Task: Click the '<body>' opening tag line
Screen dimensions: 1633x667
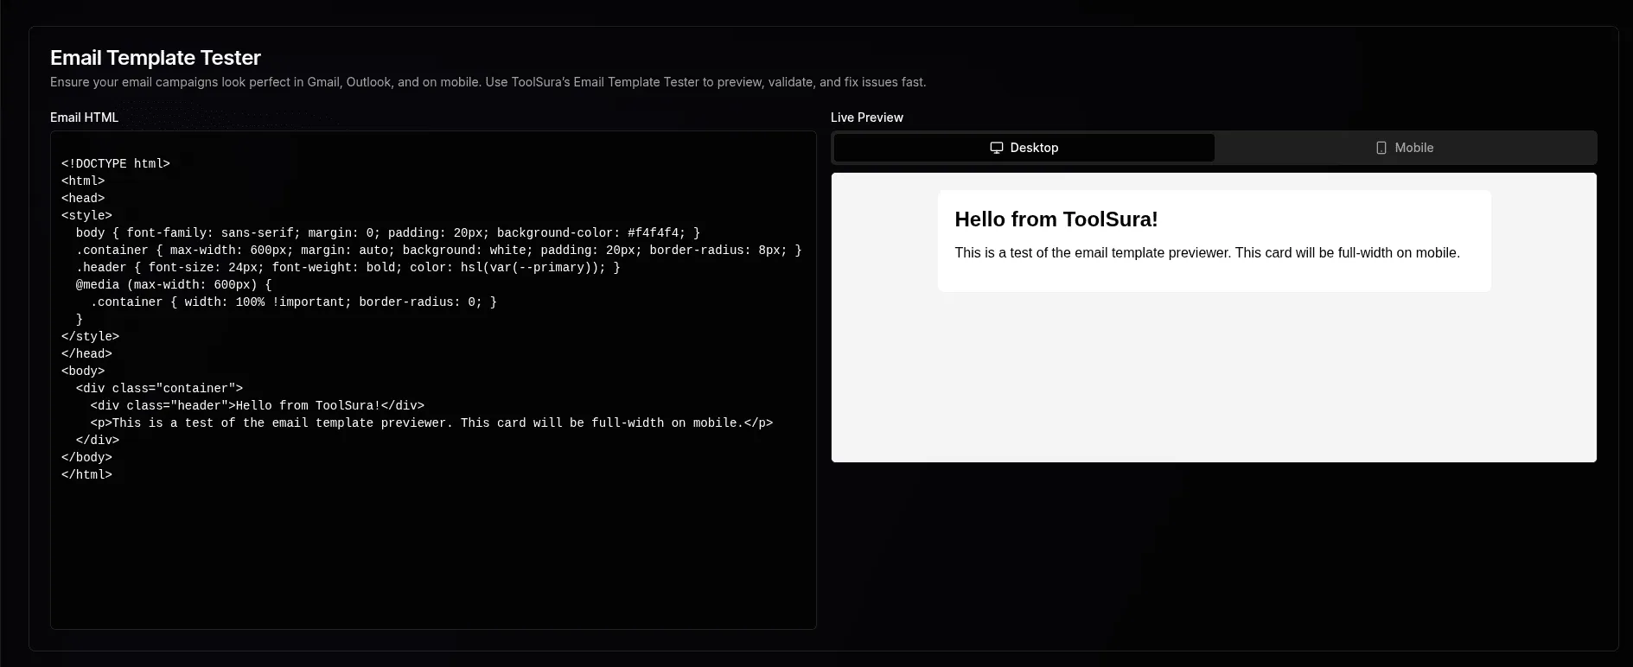Action: pyautogui.click(x=83, y=371)
